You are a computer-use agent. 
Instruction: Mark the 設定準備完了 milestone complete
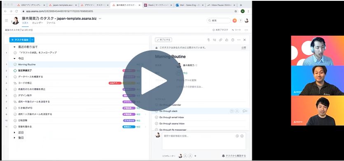click(15, 71)
